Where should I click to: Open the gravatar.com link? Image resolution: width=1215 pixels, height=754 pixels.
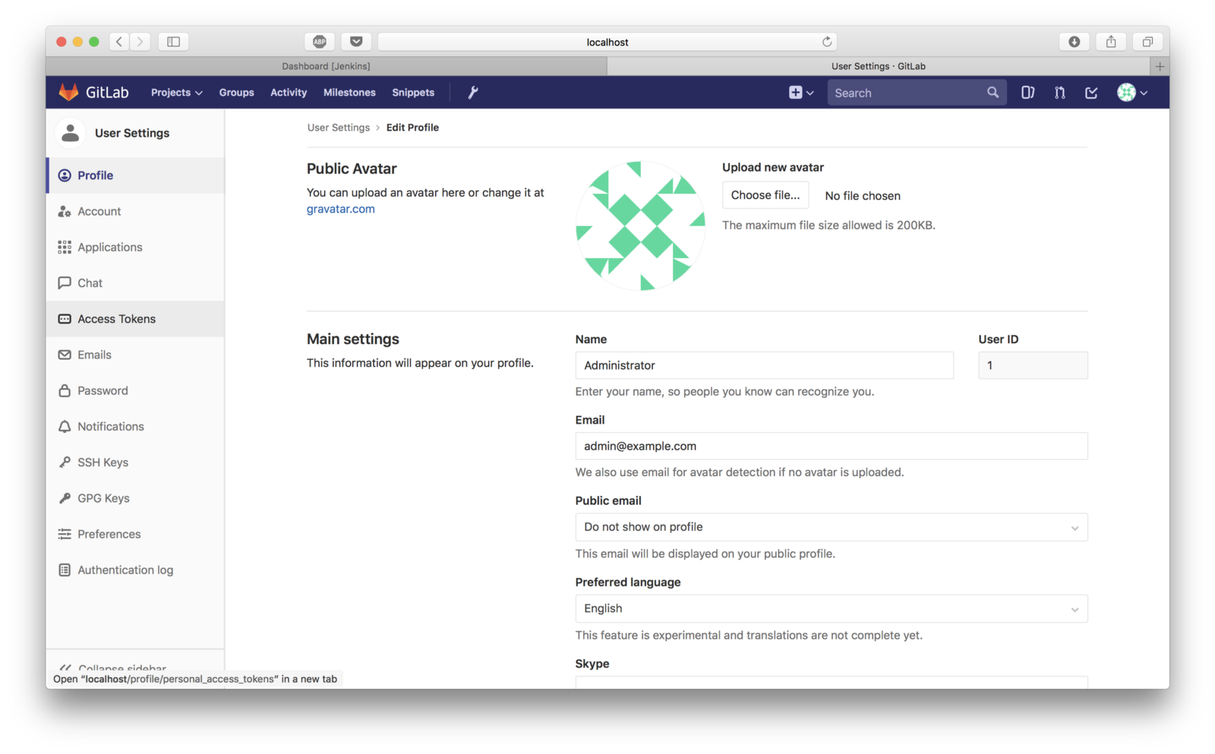click(x=340, y=209)
